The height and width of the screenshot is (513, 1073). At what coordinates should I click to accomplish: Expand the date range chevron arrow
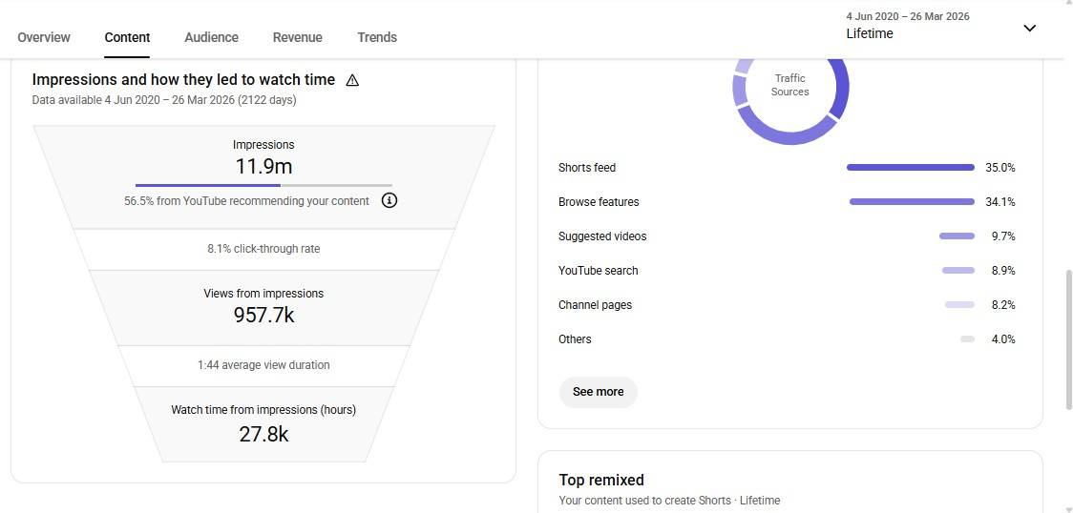(1029, 28)
